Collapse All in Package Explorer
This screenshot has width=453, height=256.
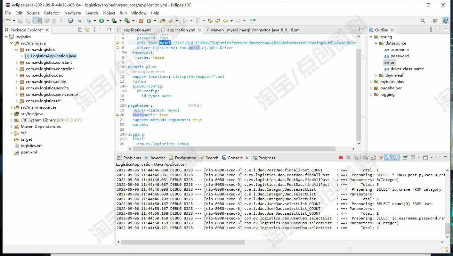(80, 30)
